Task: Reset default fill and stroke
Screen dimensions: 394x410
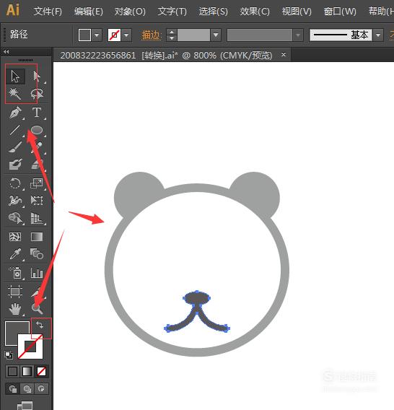Action: (x=9, y=355)
